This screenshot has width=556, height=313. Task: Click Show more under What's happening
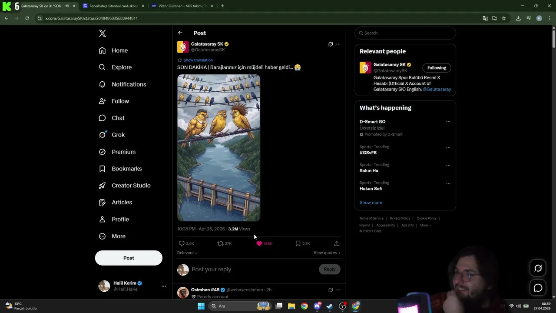[x=371, y=203]
